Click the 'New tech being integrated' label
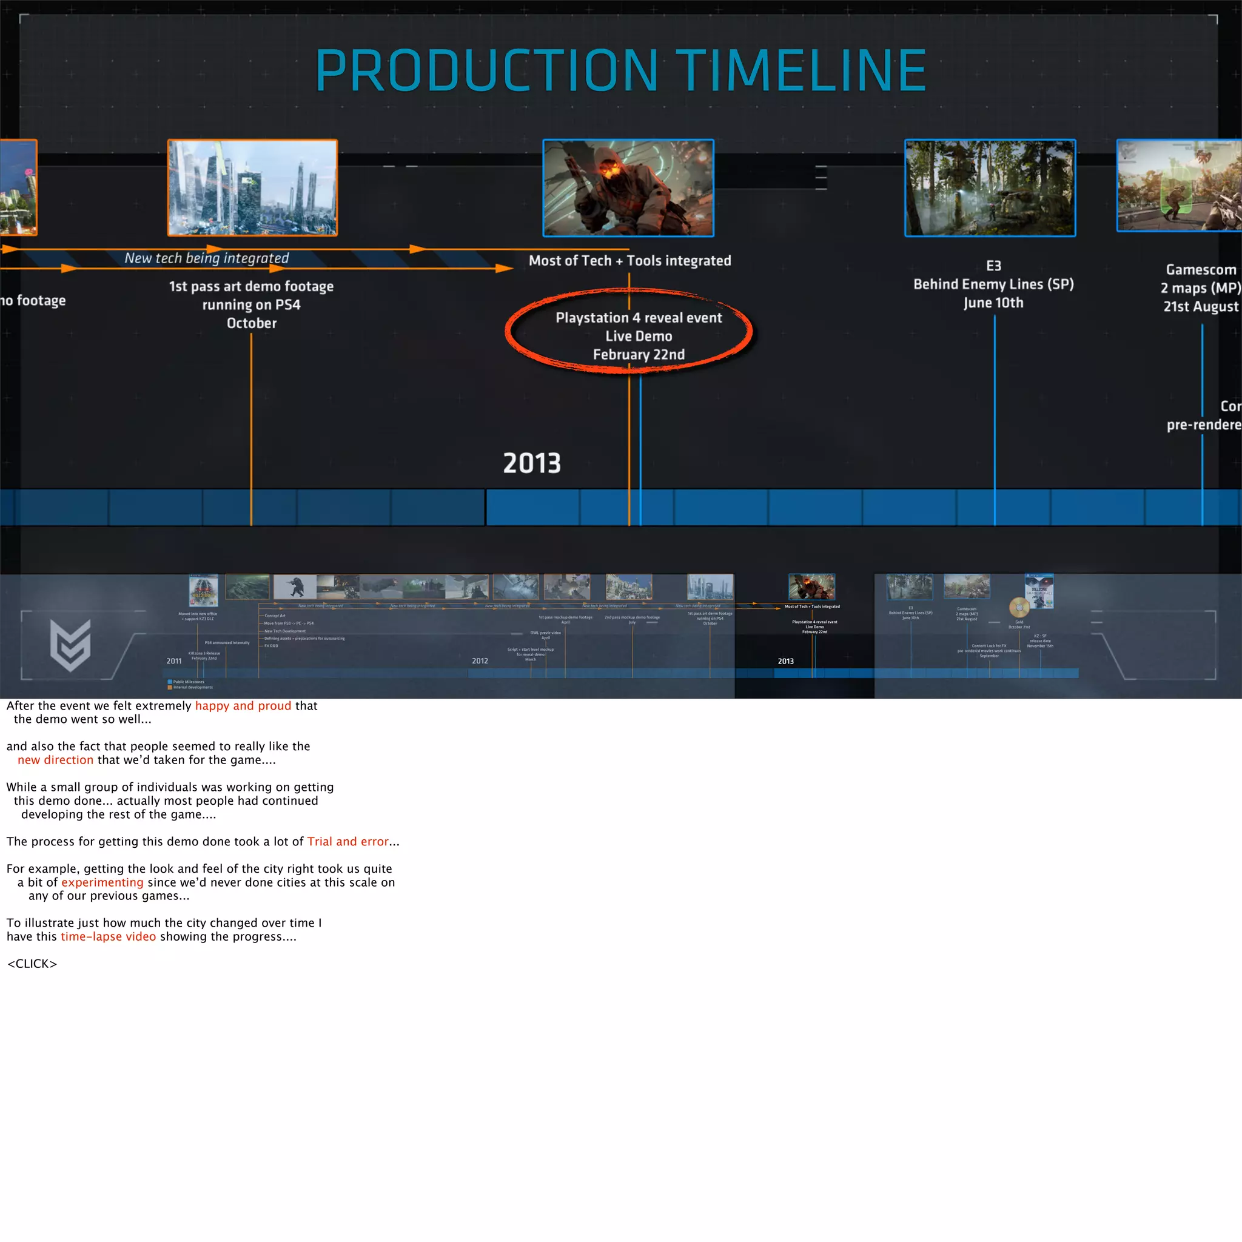Image resolution: width=1242 pixels, height=1242 pixels. click(206, 258)
